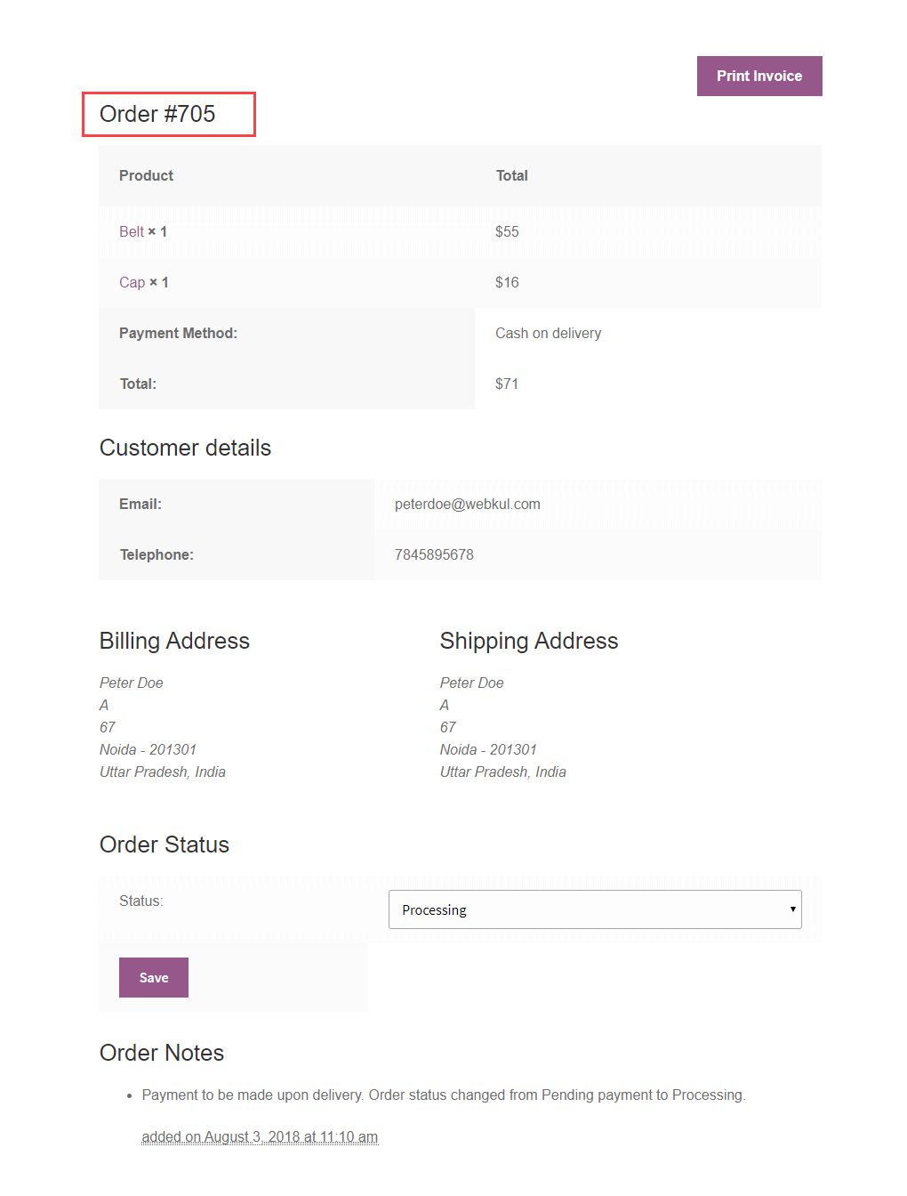Click the Order Notes heading
This screenshot has width=907, height=1196.
[x=162, y=1053]
